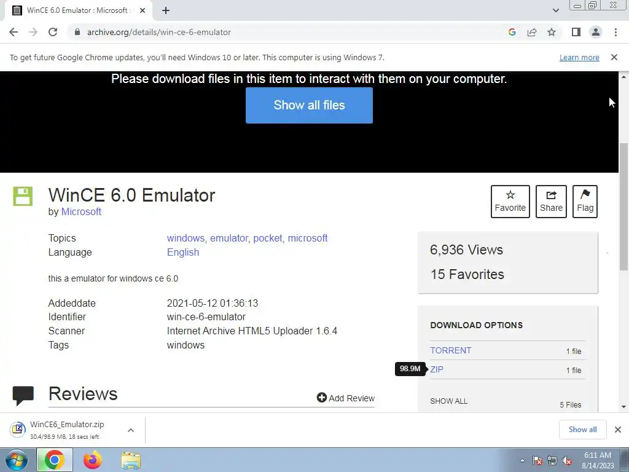Click the 5 Files count text
The image size is (629, 472).
[x=571, y=404]
